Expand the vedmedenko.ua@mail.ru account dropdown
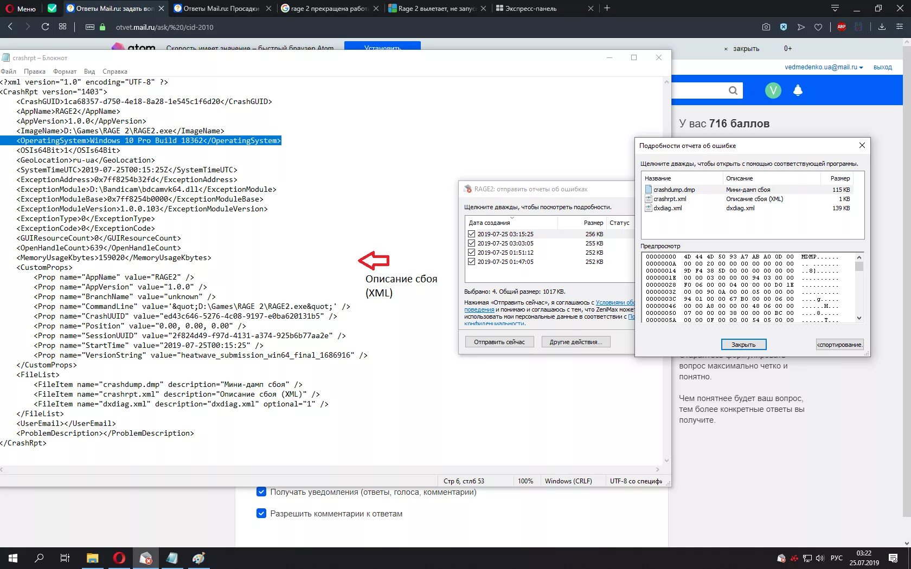Image resolution: width=911 pixels, height=569 pixels. [824, 67]
